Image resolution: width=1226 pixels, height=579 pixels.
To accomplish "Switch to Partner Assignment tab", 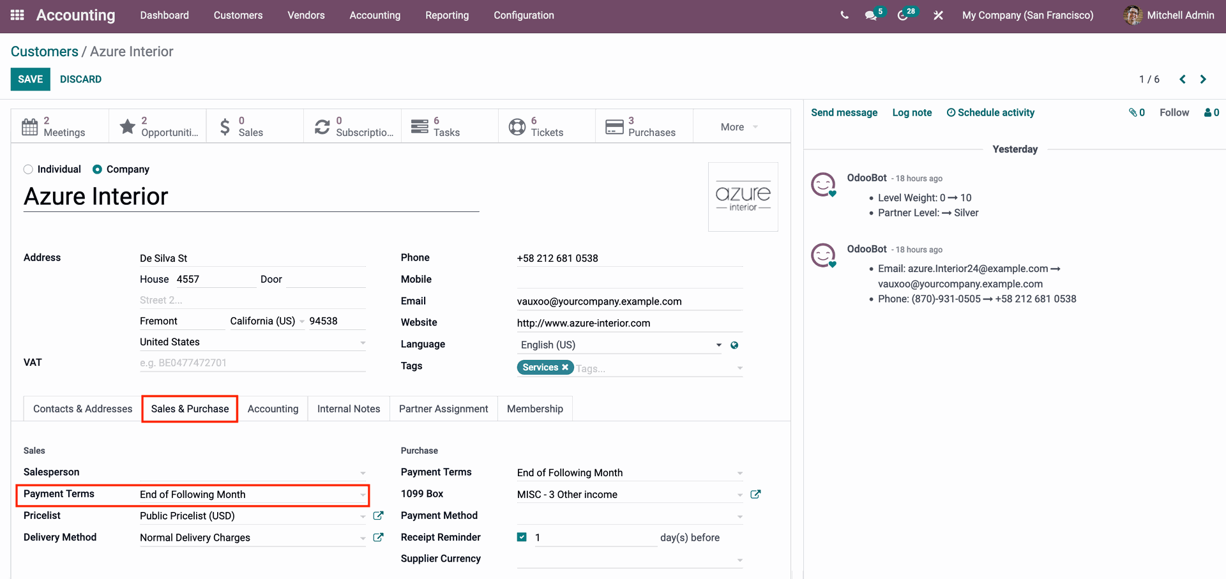I will coord(443,409).
